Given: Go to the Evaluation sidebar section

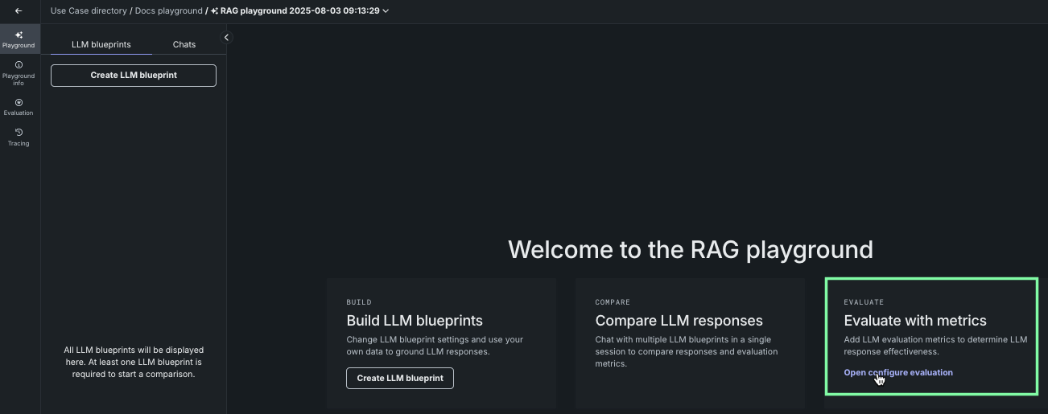Looking at the screenshot, I should [19, 107].
